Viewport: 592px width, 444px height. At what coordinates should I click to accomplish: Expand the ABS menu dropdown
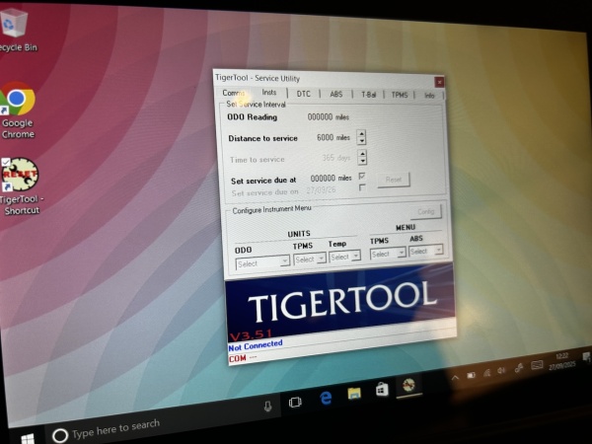(x=438, y=251)
